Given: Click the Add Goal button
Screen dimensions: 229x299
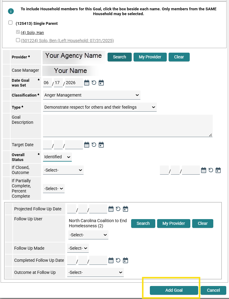Looking at the screenshot, I should [174, 290].
